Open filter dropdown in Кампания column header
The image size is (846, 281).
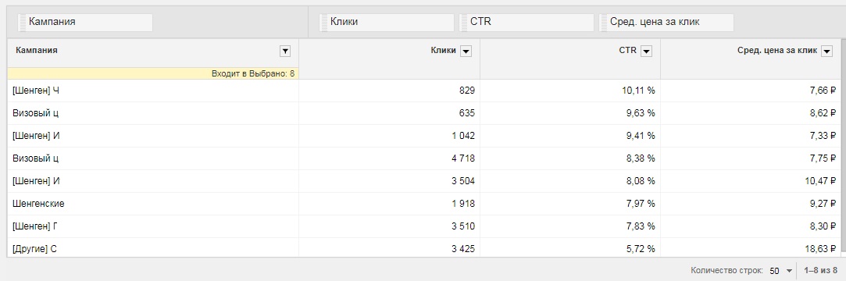point(285,52)
